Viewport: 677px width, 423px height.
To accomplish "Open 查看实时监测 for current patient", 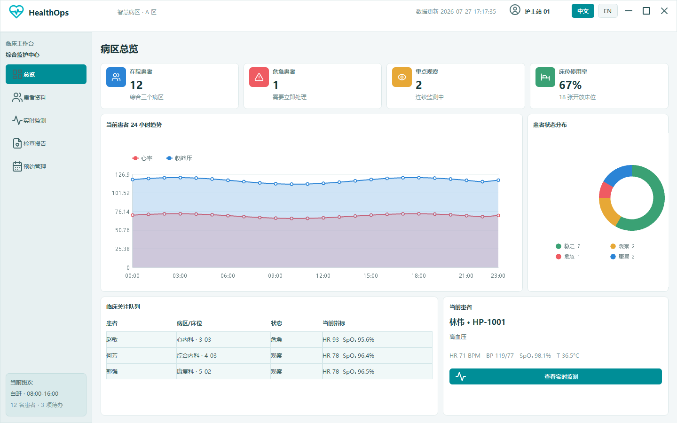I will pyautogui.click(x=556, y=376).
